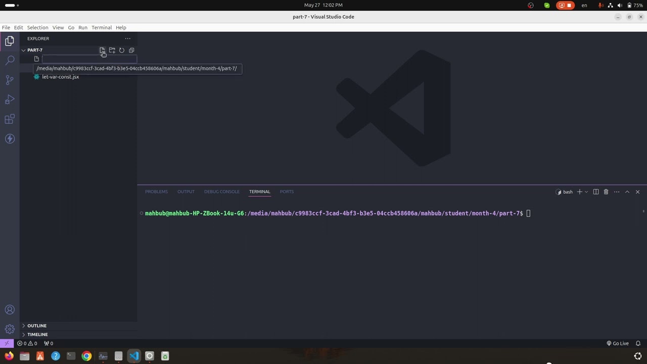The image size is (647, 364).
Task: Open the launch profile dropdown arrow
Action: tap(586, 192)
